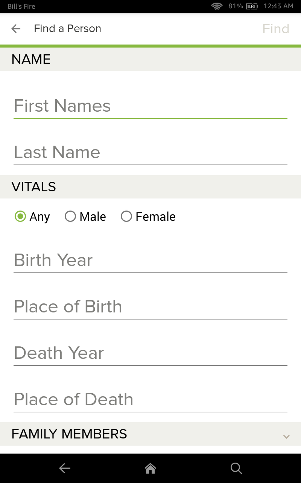This screenshot has height=483, width=301.
Task: Tap the charging battery icon in the status bar
Action: tap(251, 6)
